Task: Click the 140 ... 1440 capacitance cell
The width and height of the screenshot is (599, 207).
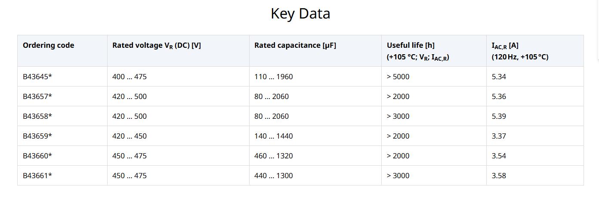Action: tap(274, 136)
